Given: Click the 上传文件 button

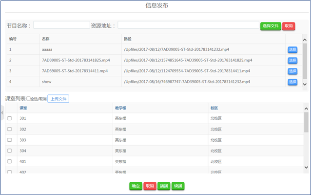Looking at the screenshot, I should click(58, 99).
